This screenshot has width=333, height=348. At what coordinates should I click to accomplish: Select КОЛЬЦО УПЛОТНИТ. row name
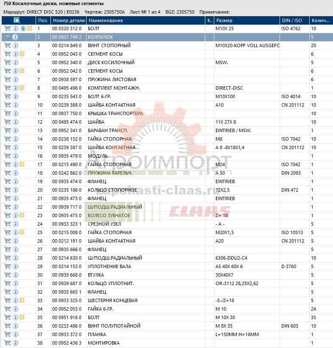[111, 283]
